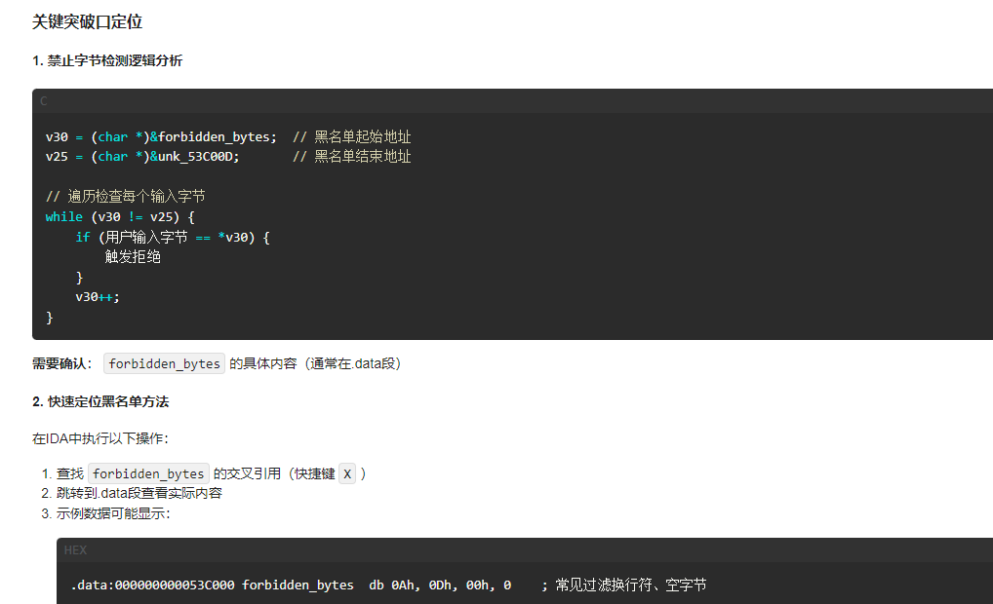Click the sentence 在IDA中执行以下操作:
993x604 pixels.
[100, 438]
